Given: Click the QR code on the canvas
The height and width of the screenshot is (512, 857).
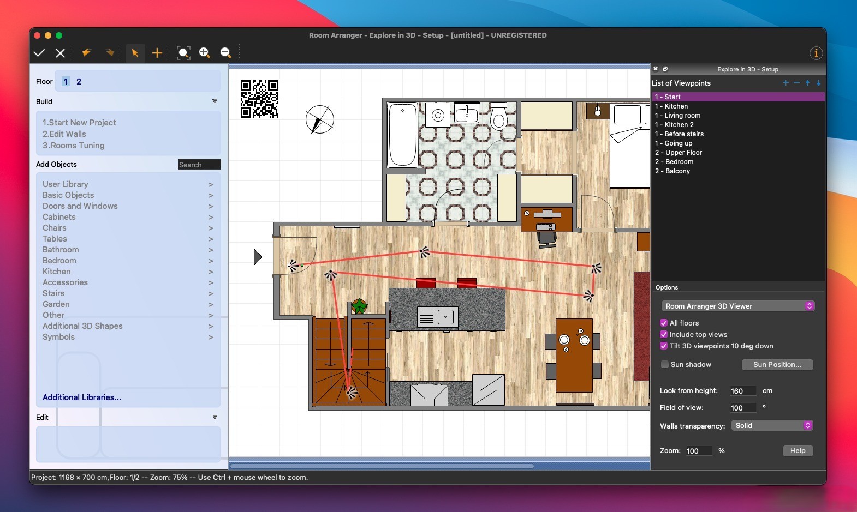Looking at the screenshot, I should point(260,99).
